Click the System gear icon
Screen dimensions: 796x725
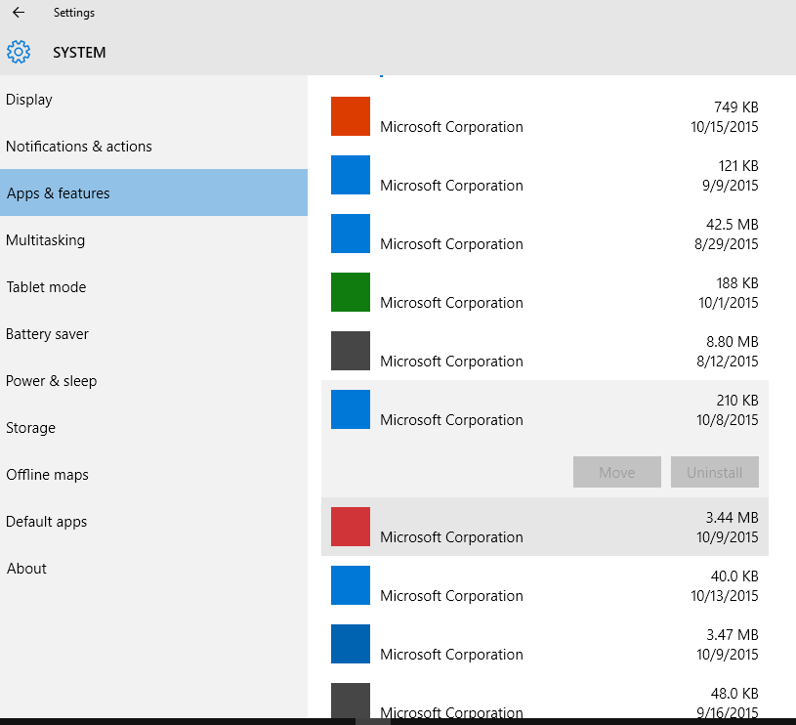19,52
